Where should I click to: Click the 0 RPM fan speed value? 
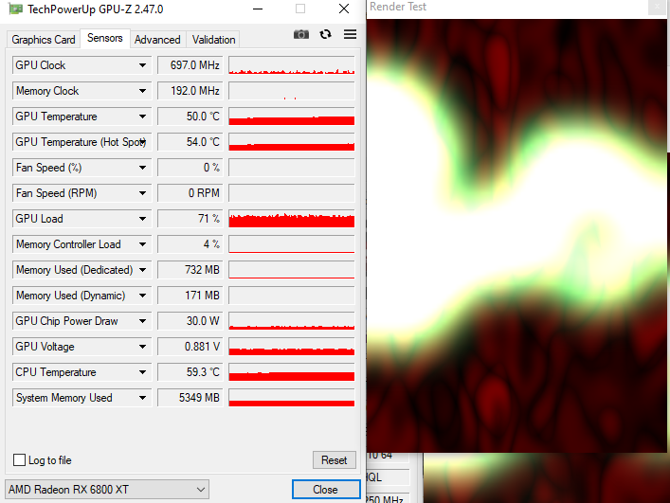click(x=190, y=193)
